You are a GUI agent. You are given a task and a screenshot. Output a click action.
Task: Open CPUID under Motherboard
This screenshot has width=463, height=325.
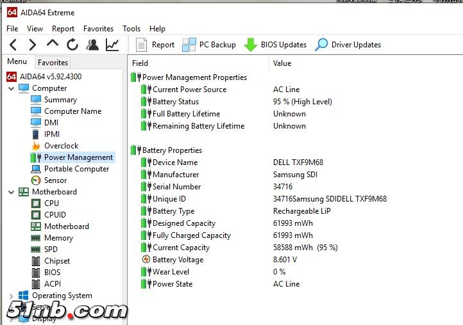coord(55,215)
